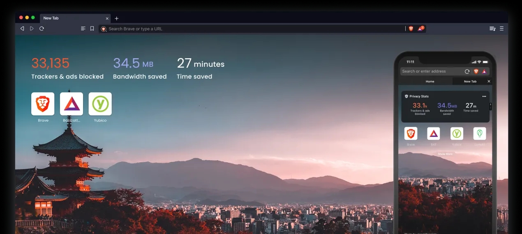Screen dimensions: 522x234
Task: Open the Uphold shortcut on phone
Action: click(x=480, y=134)
